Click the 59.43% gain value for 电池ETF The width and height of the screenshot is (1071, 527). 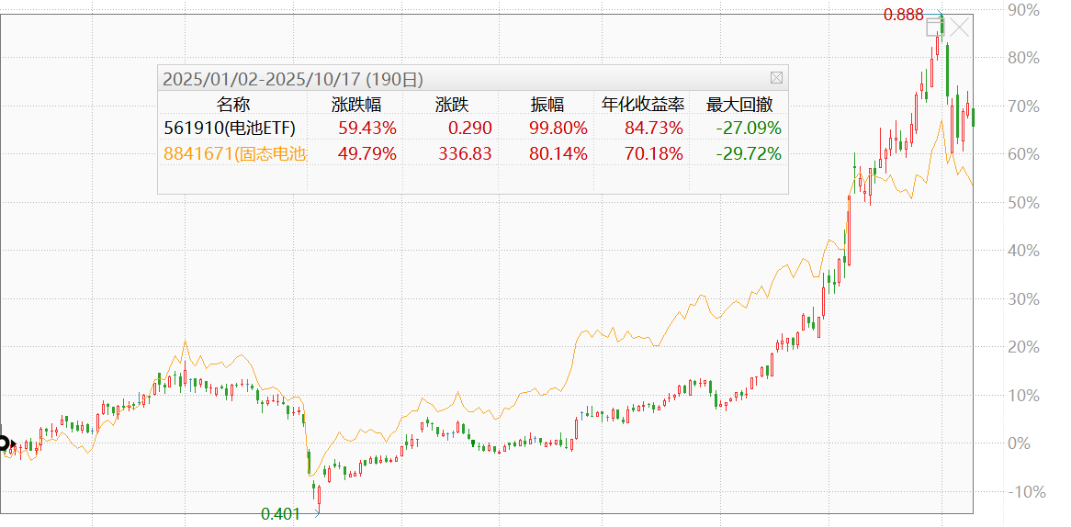[x=367, y=128]
